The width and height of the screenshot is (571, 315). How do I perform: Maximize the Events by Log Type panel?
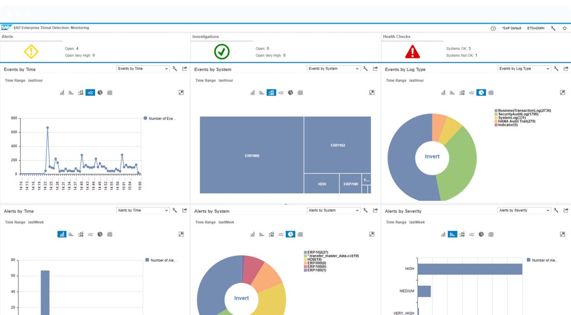(x=563, y=93)
